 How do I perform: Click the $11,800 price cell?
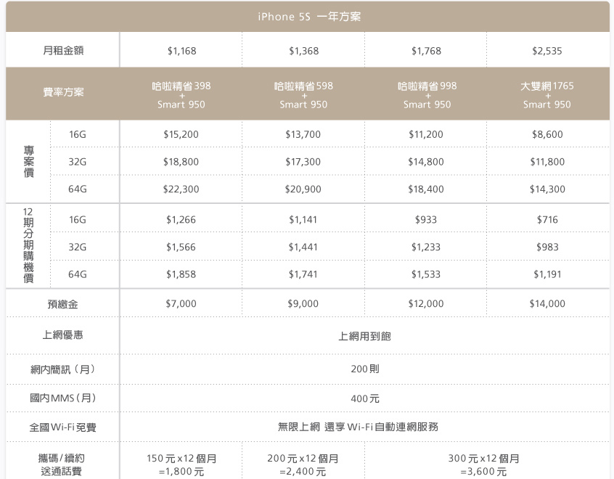click(x=547, y=162)
